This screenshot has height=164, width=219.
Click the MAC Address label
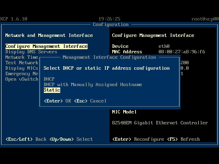(127, 52)
